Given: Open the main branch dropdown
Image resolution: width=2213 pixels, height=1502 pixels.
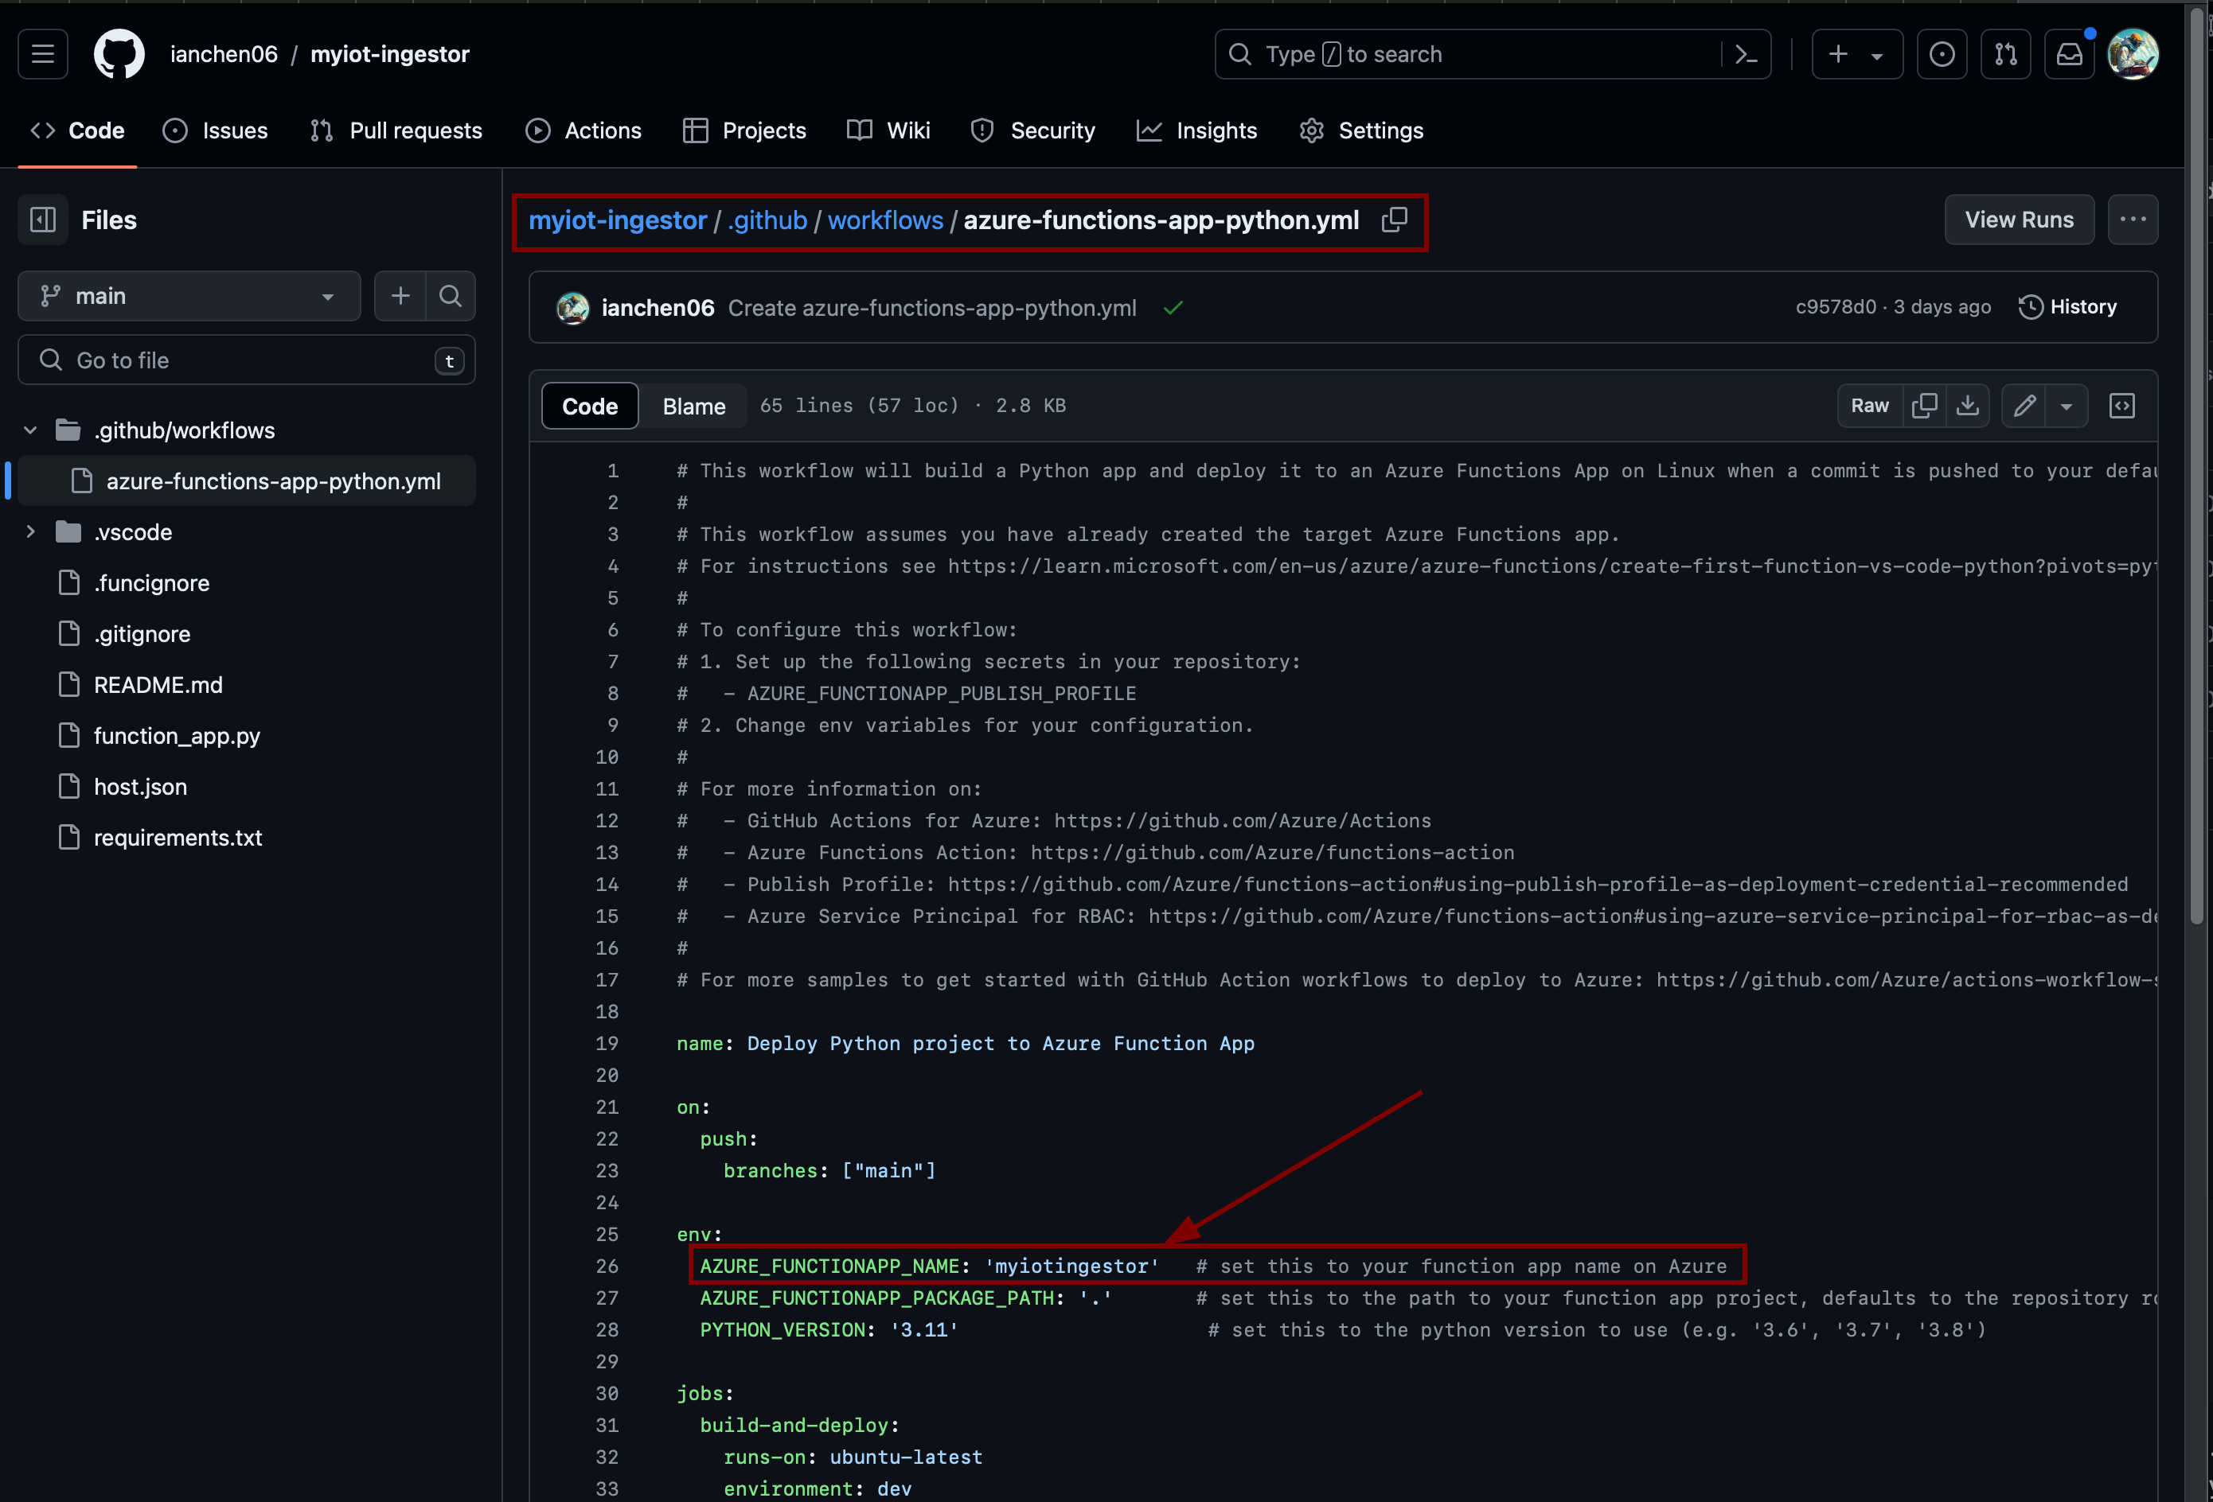Looking at the screenshot, I should pos(189,296).
